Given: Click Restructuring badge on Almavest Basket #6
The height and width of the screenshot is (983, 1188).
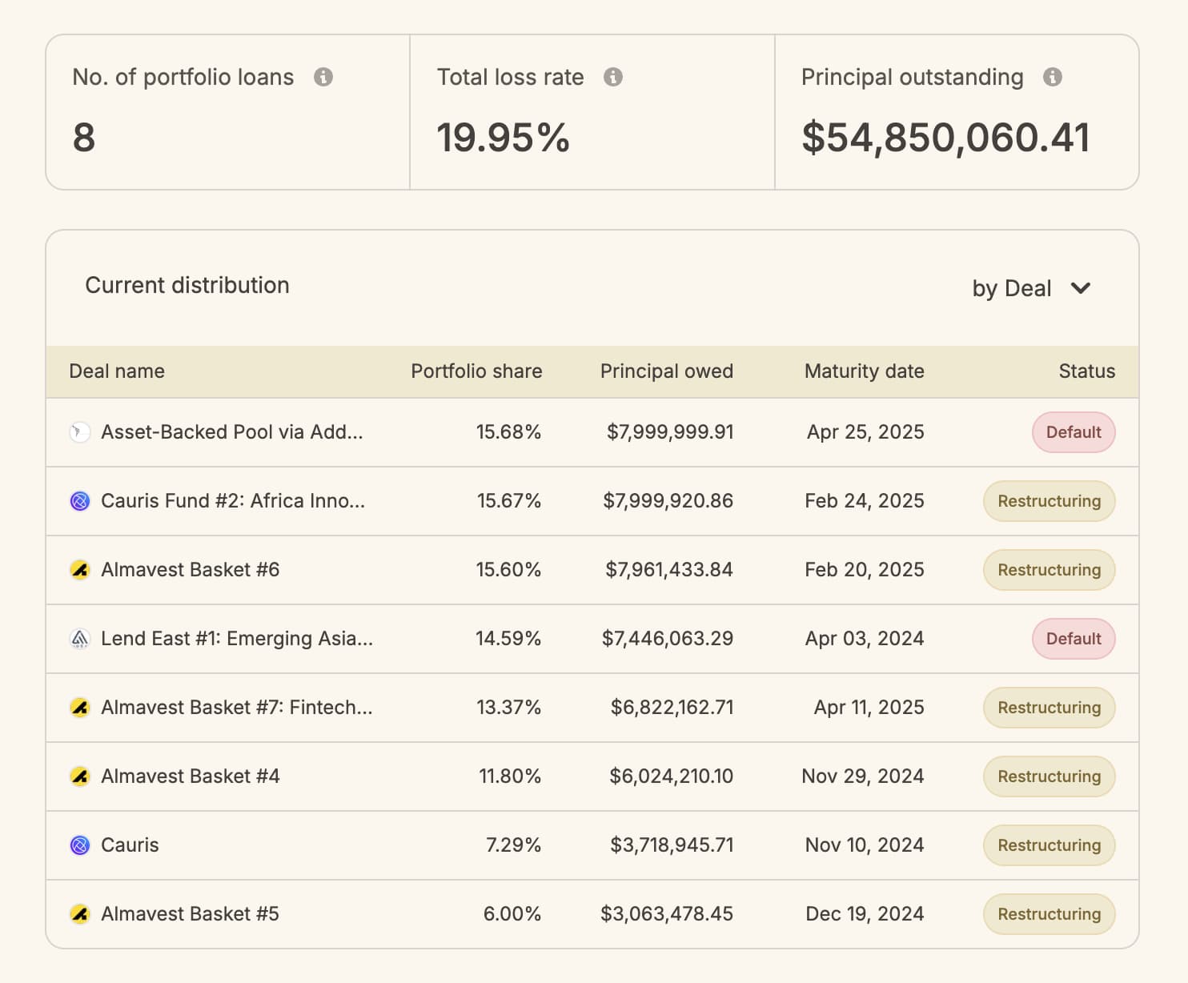Looking at the screenshot, I should [x=1049, y=570].
